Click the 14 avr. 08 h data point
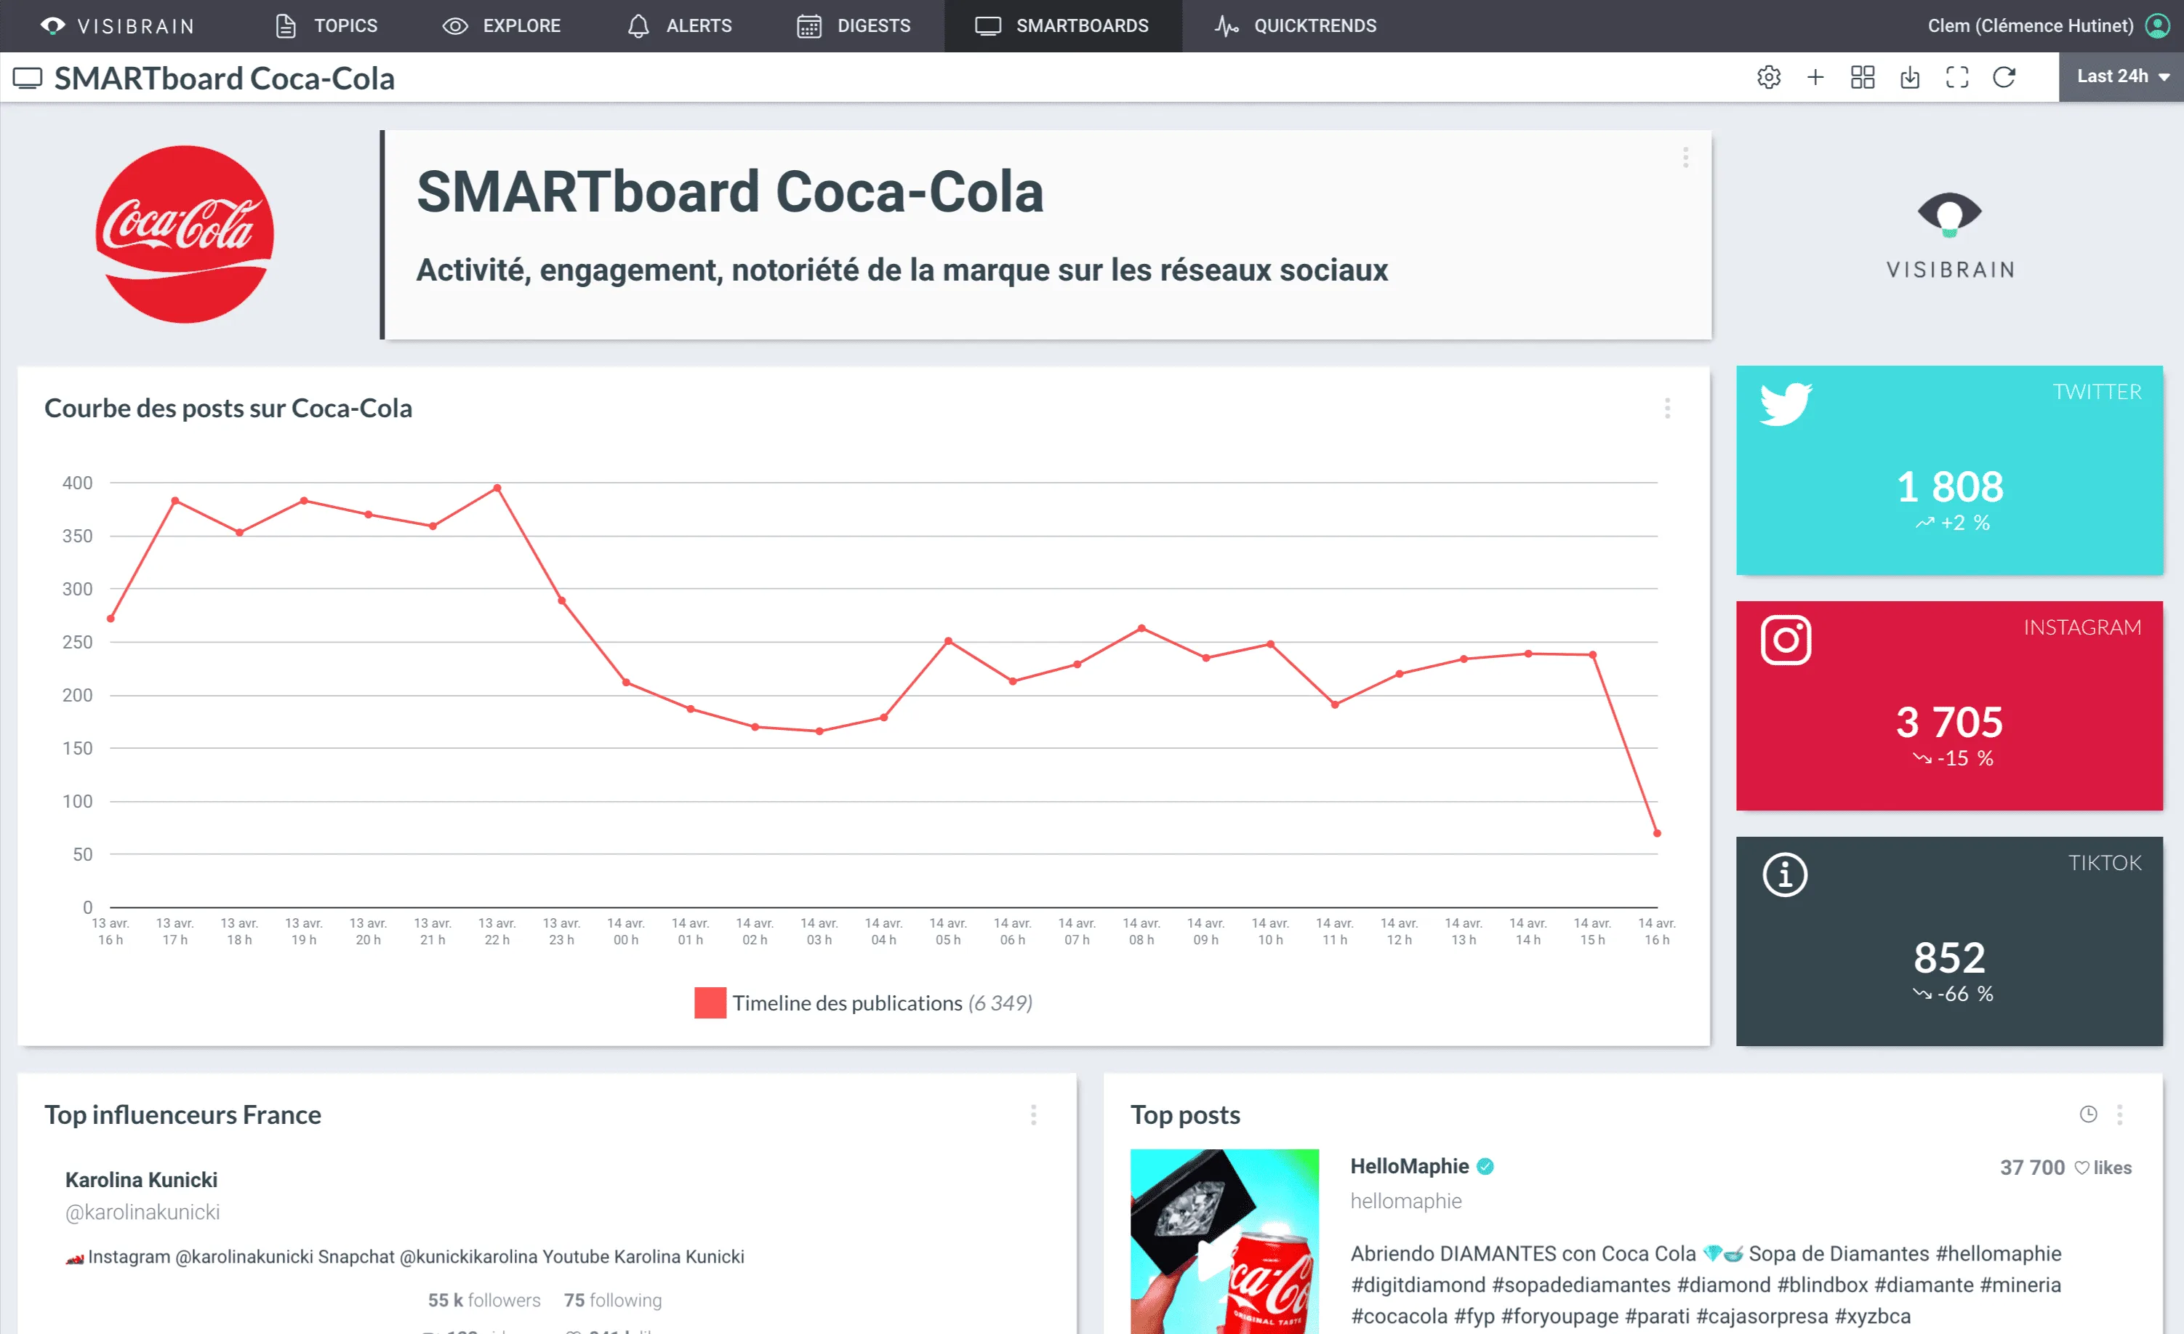This screenshot has width=2184, height=1334. 1141,627
